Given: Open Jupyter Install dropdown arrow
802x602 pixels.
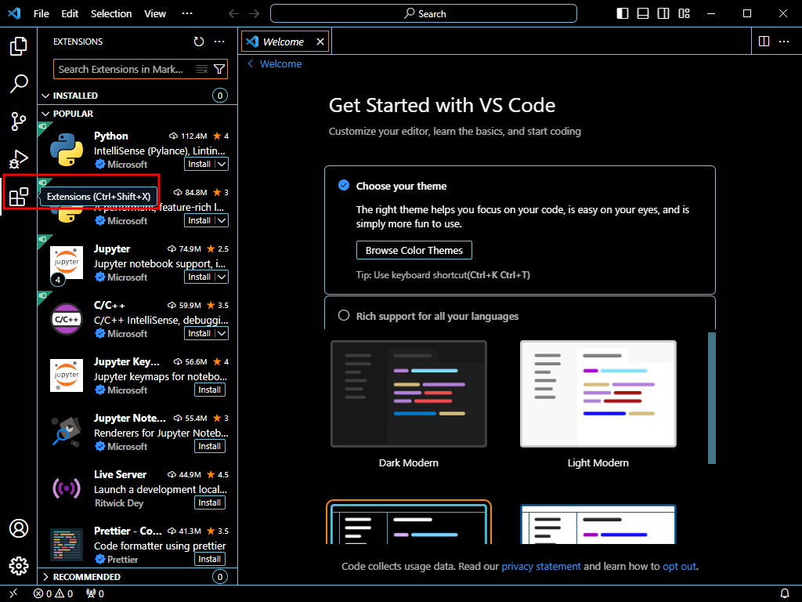Looking at the screenshot, I should click(222, 277).
